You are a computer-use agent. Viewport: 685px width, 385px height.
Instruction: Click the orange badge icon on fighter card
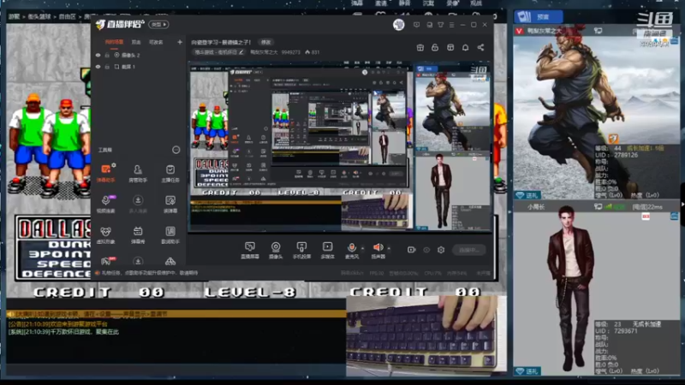point(613,139)
